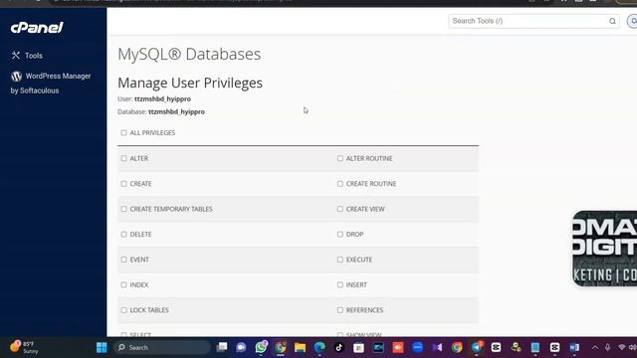
Task: Click the LOCK TABLES label text
Action: point(149,310)
